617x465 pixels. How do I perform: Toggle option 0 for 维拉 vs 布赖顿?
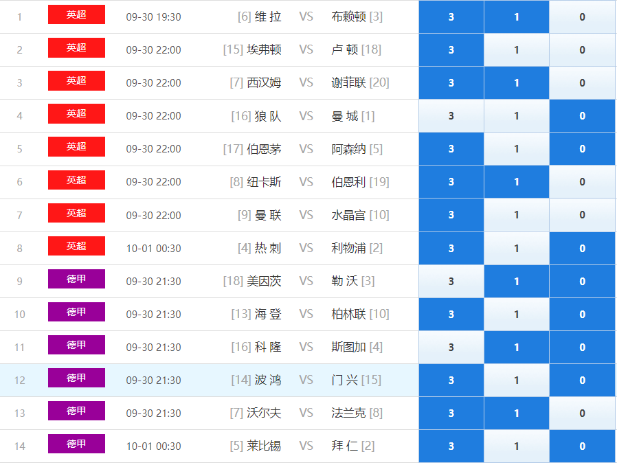[582, 16]
